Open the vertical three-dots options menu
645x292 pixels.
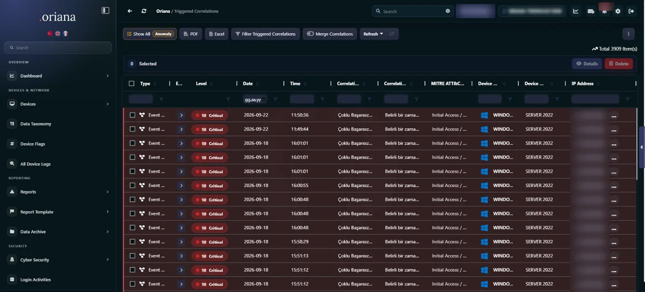click(629, 34)
